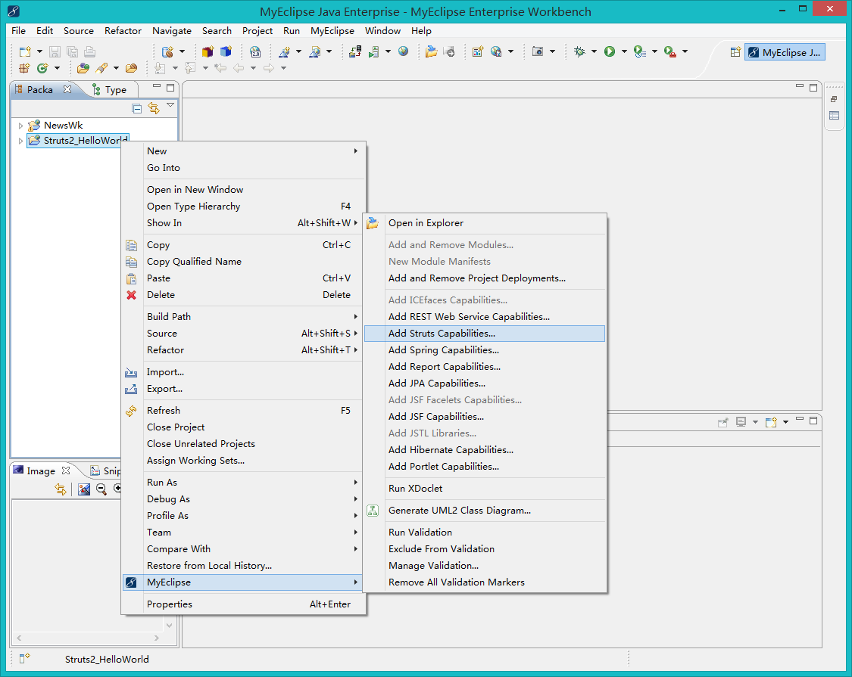Click Run External Tools toolbox icon
This screenshot has width=852, height=677.
coord(670,51)
